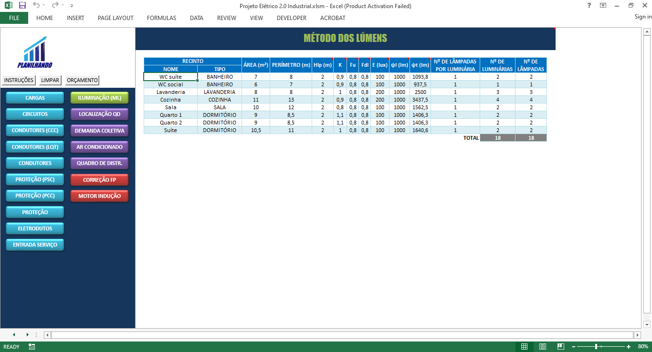
Task: Open the REVIEW tab
Action: click(x=227, y=18)
